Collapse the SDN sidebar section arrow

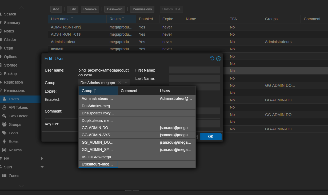point(42,167)
